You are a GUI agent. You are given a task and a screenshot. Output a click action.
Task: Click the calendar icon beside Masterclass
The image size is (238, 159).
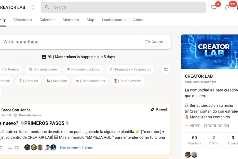[44, 57]
